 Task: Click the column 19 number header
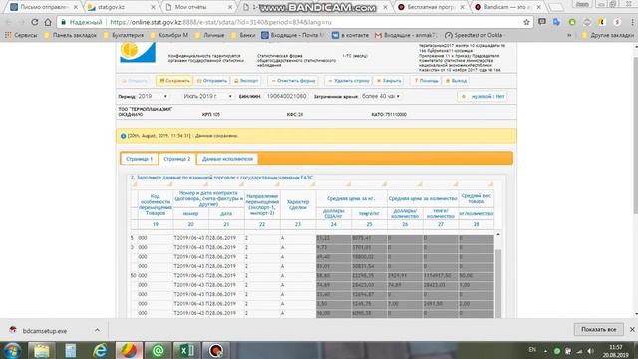pyautogui.click(x=156, y=224)
